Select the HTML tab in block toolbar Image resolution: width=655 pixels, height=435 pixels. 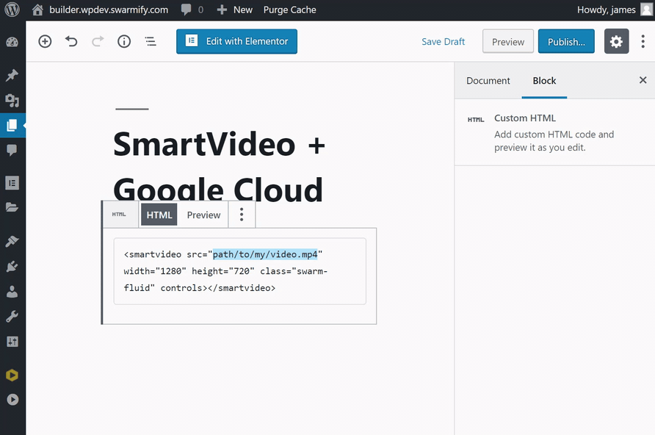pyautogui.click(x=159, y=215)
